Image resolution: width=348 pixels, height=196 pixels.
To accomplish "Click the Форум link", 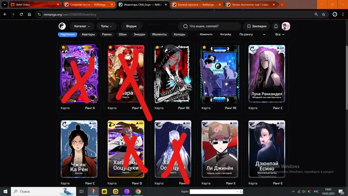I will (131, 26).
